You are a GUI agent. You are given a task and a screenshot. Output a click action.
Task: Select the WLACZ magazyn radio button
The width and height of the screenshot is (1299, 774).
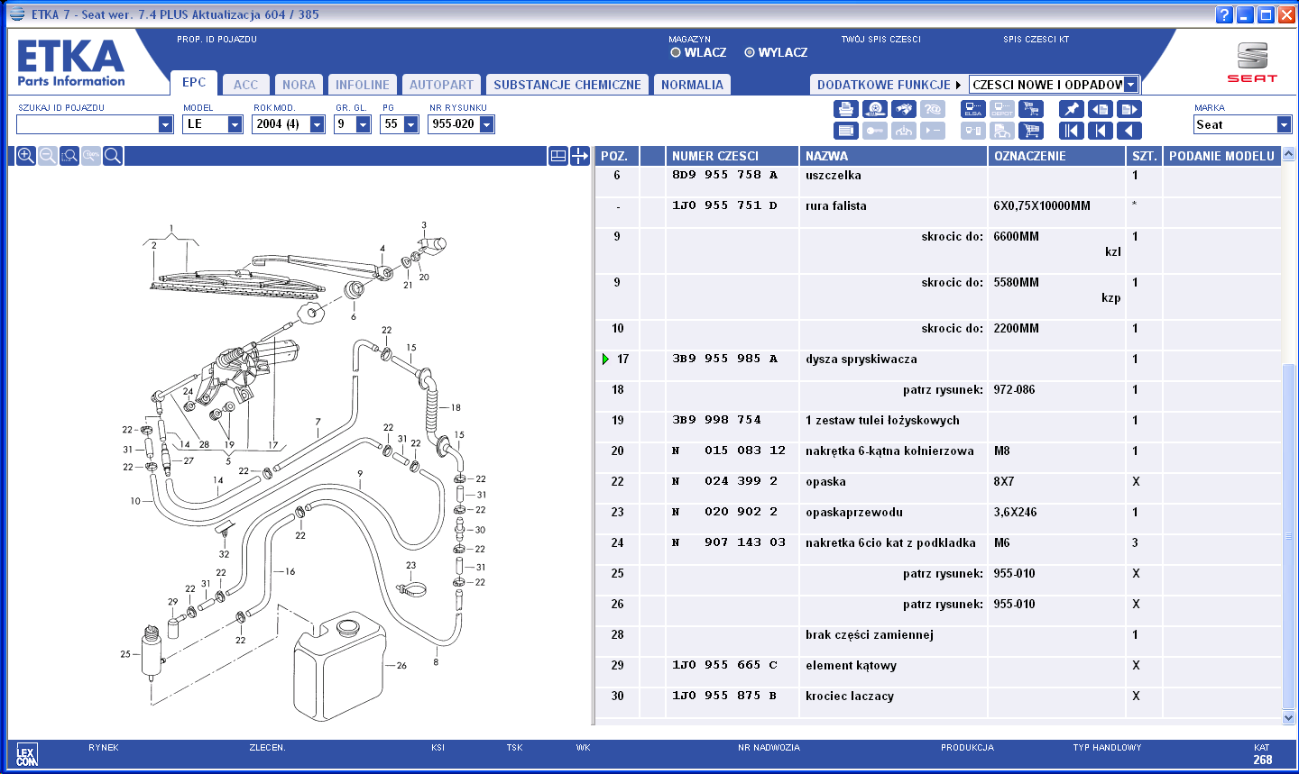pos(676,52)
